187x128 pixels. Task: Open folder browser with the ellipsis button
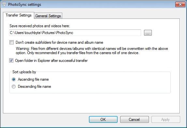click(148, 33)
